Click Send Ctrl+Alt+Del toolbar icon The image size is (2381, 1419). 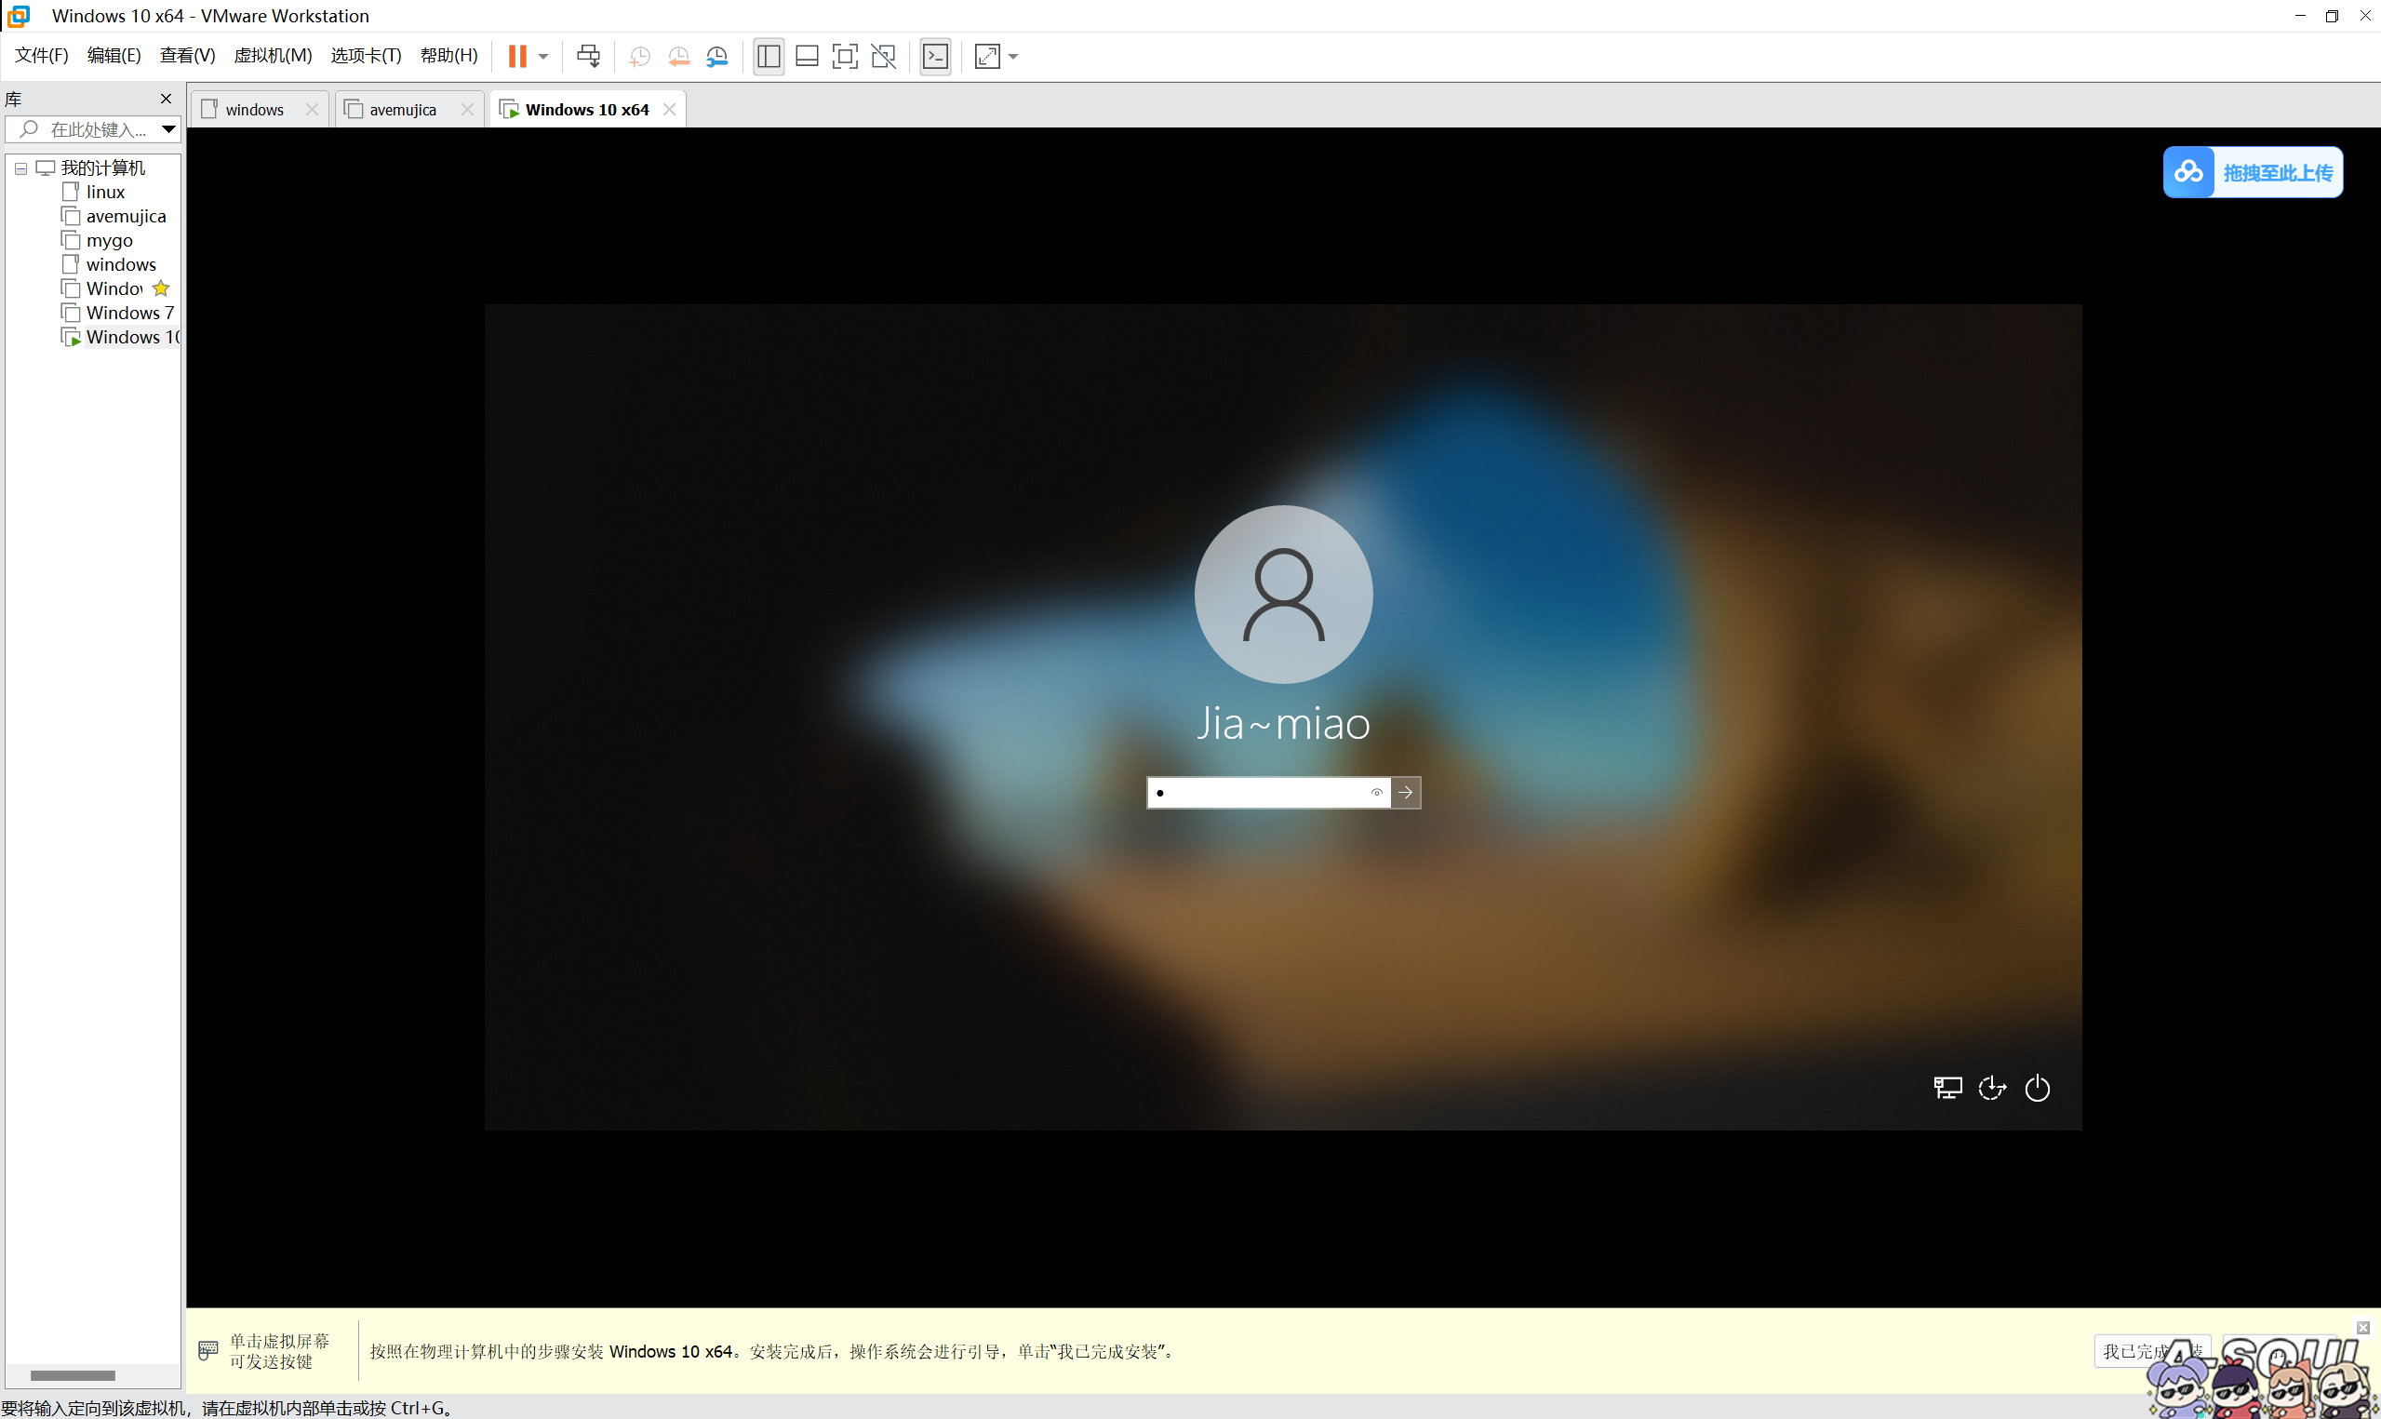[589, 57]
